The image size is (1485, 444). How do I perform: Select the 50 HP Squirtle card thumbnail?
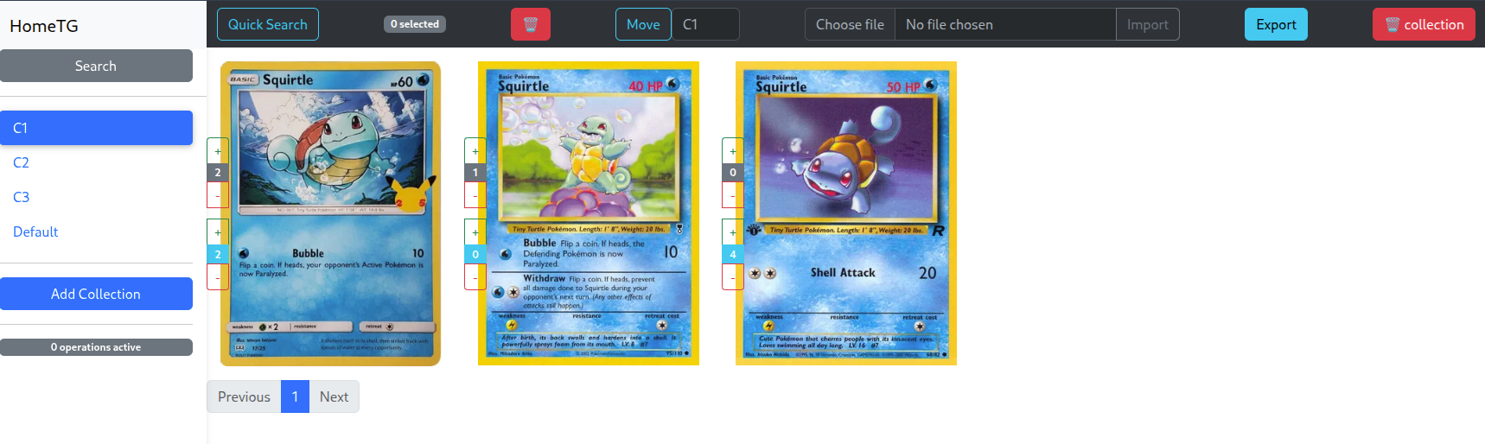tap(846, 213)
